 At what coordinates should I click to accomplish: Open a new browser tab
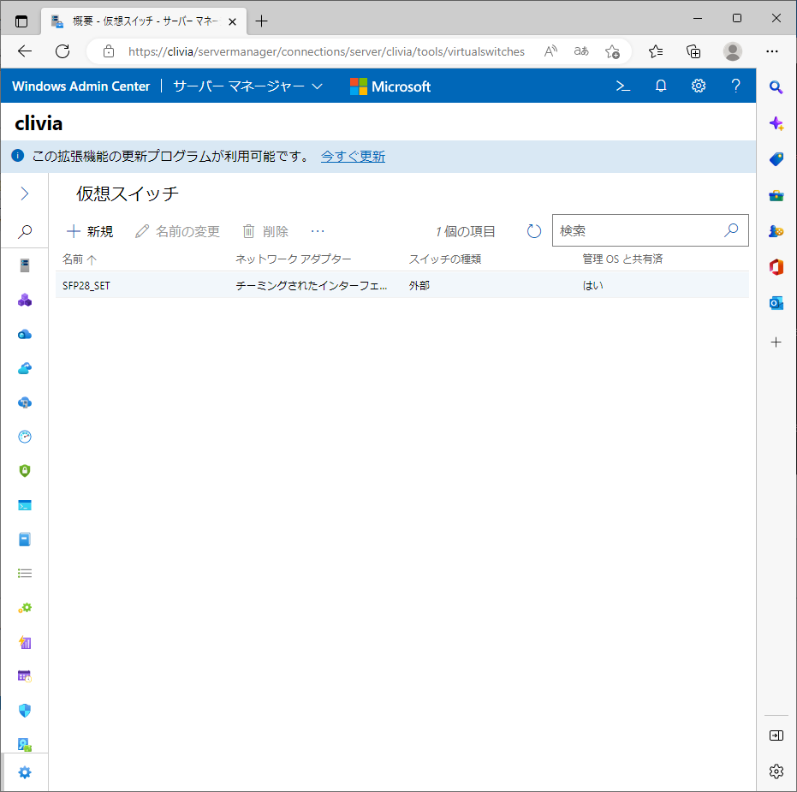tap(261, 21)
